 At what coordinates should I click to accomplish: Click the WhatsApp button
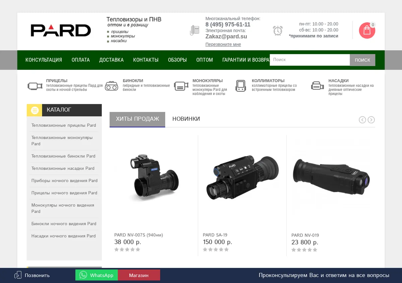coord(96,275)
